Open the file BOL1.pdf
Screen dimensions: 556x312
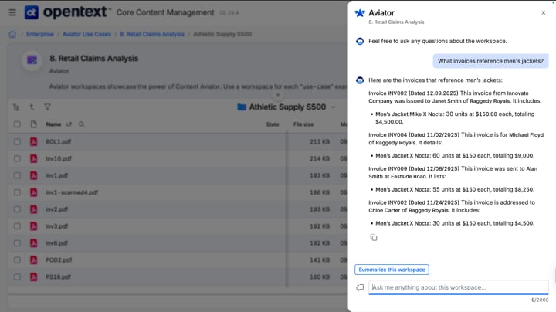[58, 141]
